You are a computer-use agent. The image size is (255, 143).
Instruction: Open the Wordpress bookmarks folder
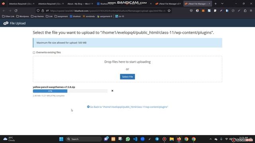[x=23, y=16]
